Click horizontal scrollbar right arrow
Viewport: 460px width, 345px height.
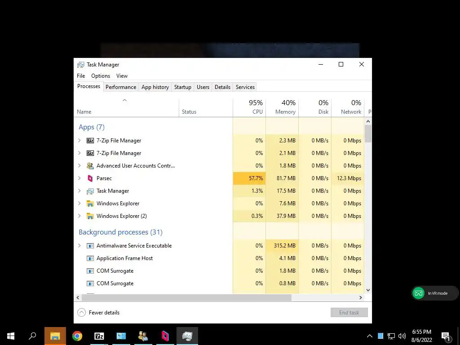click(x=361, y=297)
